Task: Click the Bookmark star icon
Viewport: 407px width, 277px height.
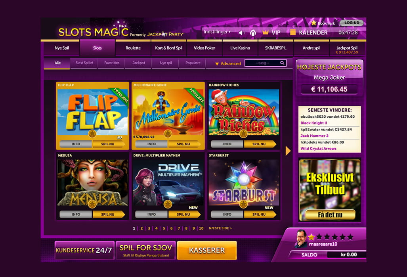Action: click(x=314, y=23)
